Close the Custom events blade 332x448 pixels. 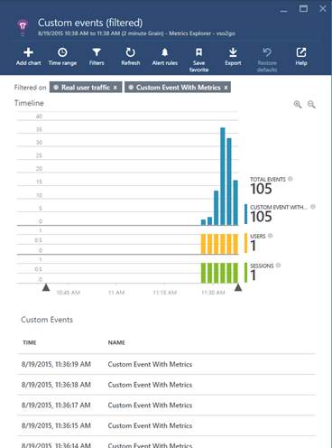(x=323, y=8)
